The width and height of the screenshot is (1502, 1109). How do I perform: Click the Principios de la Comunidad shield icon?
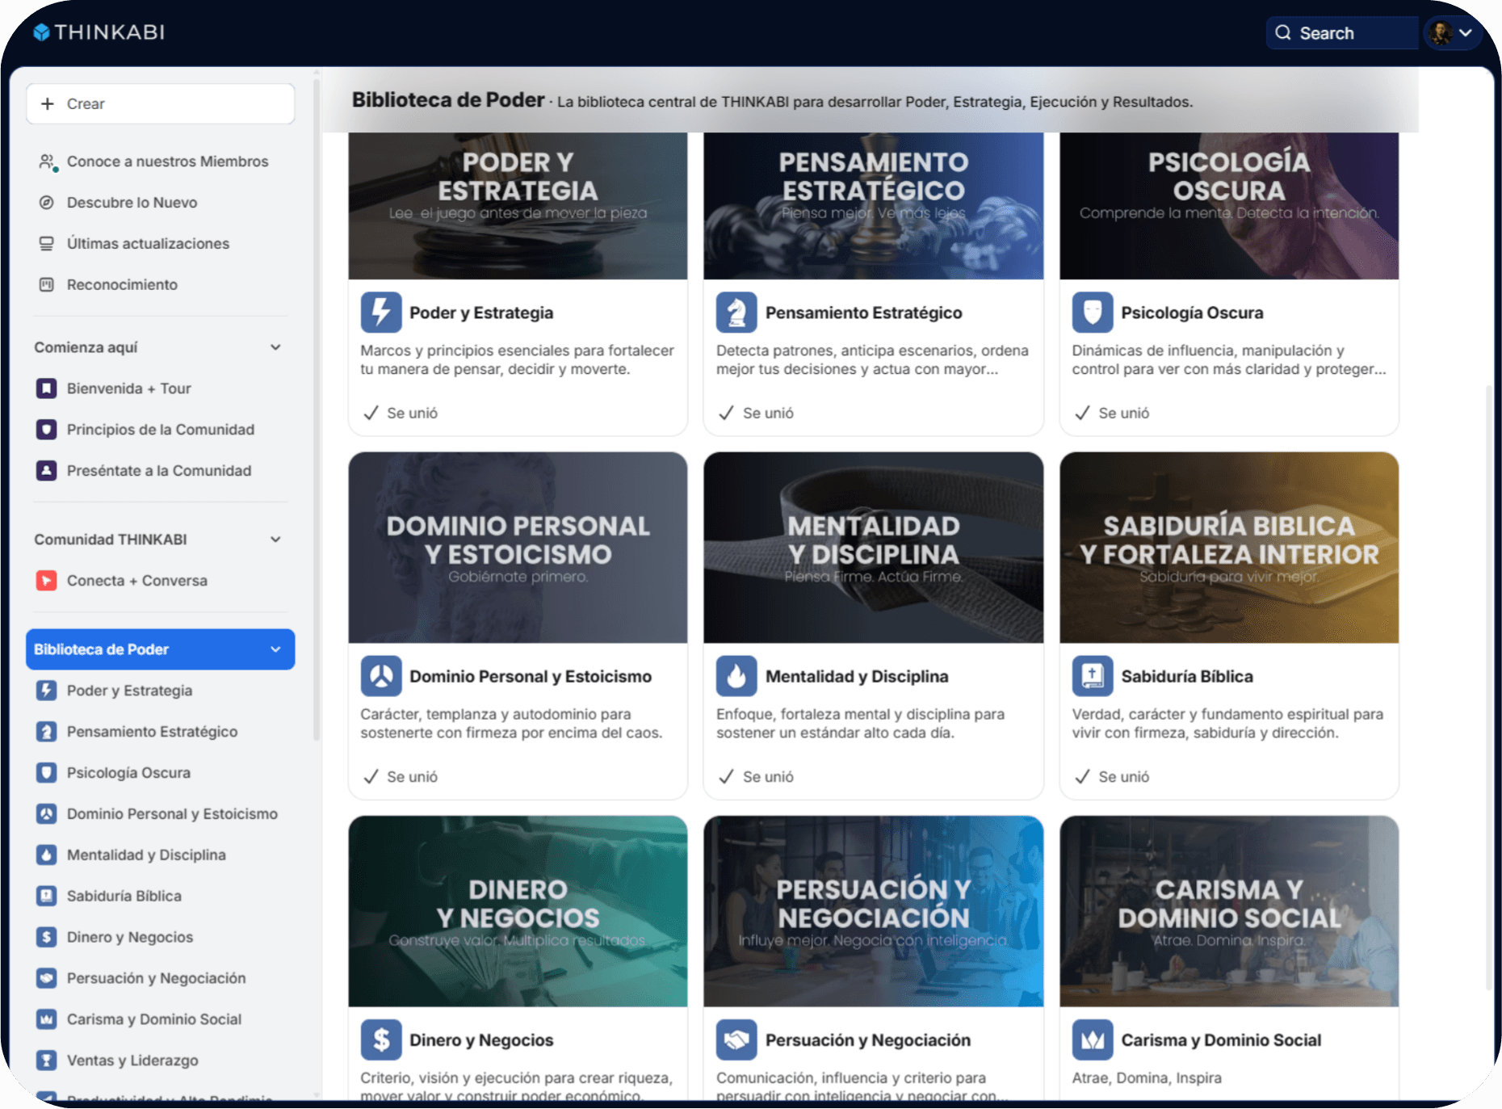[x=47, y=430]
